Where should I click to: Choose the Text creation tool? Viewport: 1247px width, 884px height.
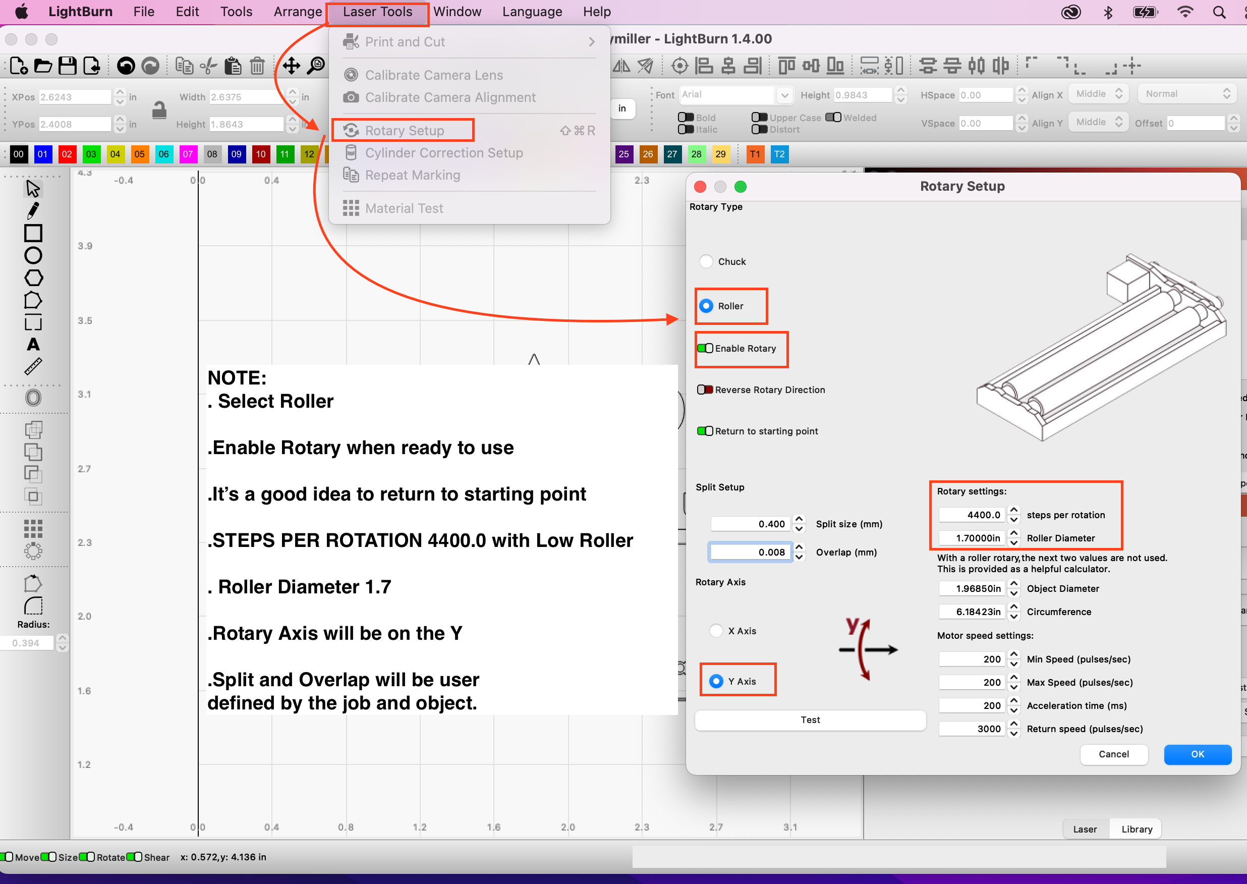pyautogui.click(x=33, y=345)
